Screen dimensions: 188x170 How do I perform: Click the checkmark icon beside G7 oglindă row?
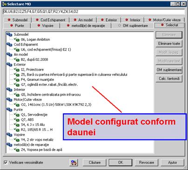pyautogui.click(x=17, y=85)
